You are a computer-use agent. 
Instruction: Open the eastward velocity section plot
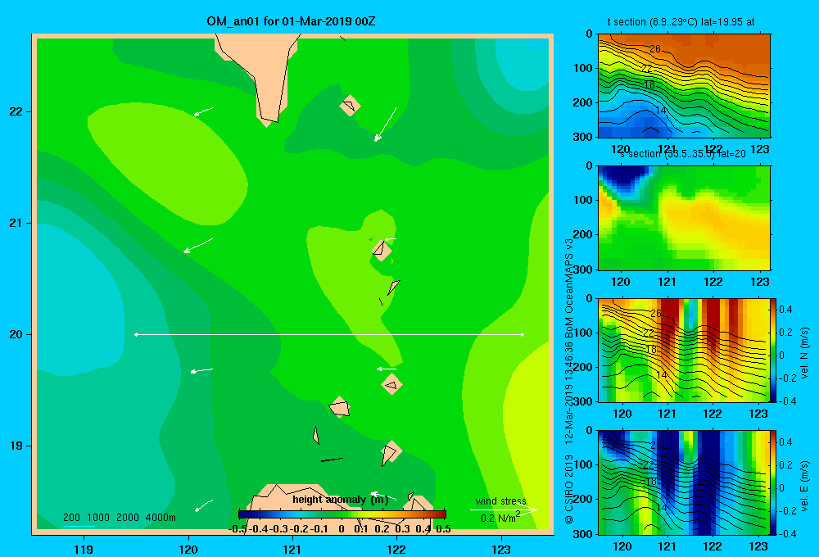[684, 482]
